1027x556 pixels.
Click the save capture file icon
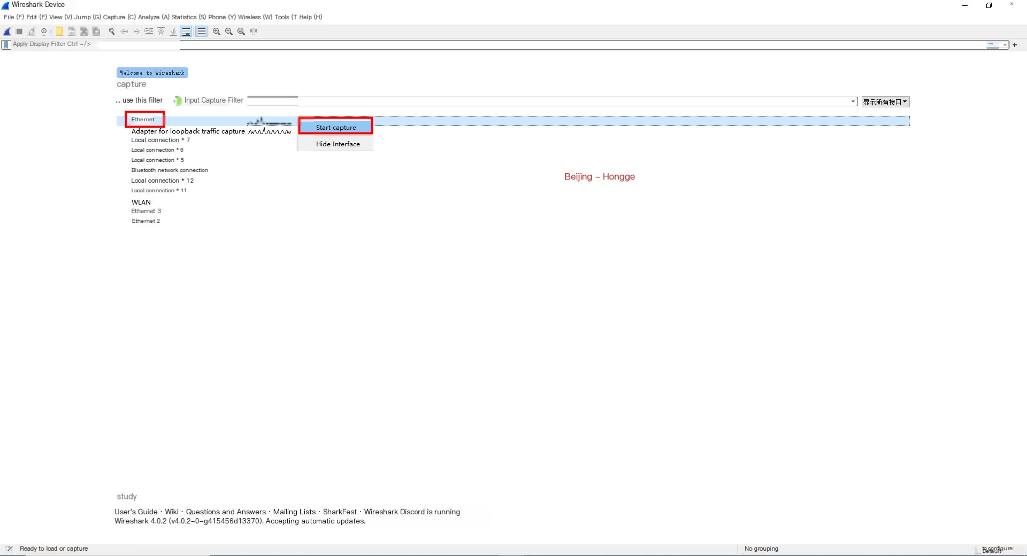(72, 32)
